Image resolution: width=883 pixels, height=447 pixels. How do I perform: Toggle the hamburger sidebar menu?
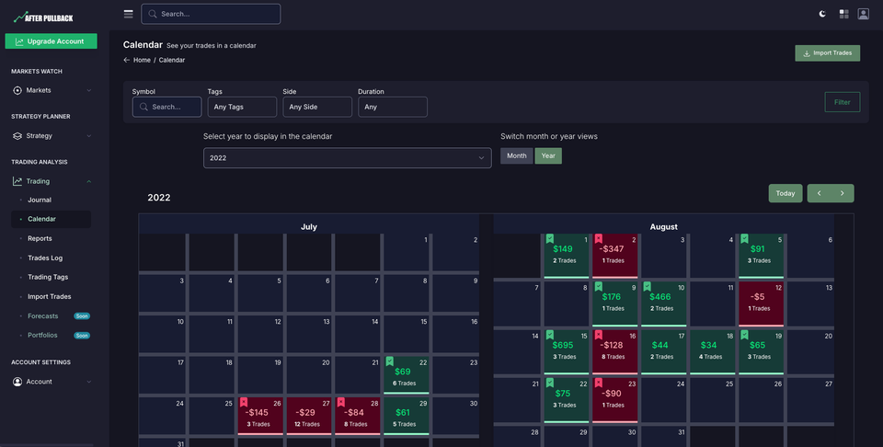click(x=129, y=14)
